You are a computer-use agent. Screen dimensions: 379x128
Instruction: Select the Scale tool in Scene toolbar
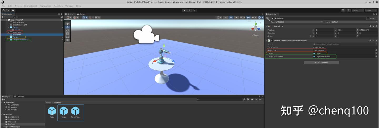pyautogui.click(x=67, y=34)
